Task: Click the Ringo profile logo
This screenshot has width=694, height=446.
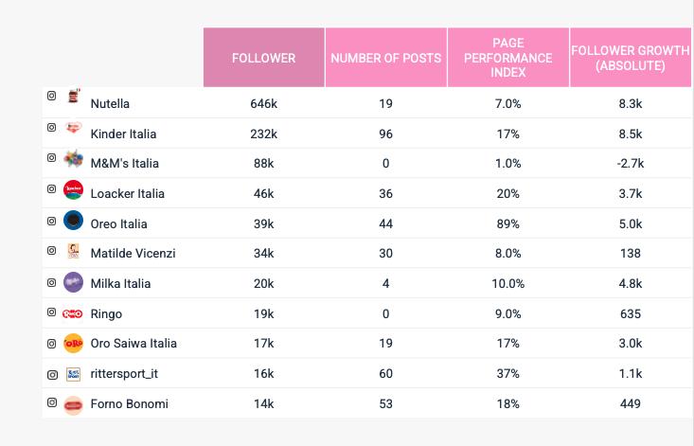Action: coord(73,312)
